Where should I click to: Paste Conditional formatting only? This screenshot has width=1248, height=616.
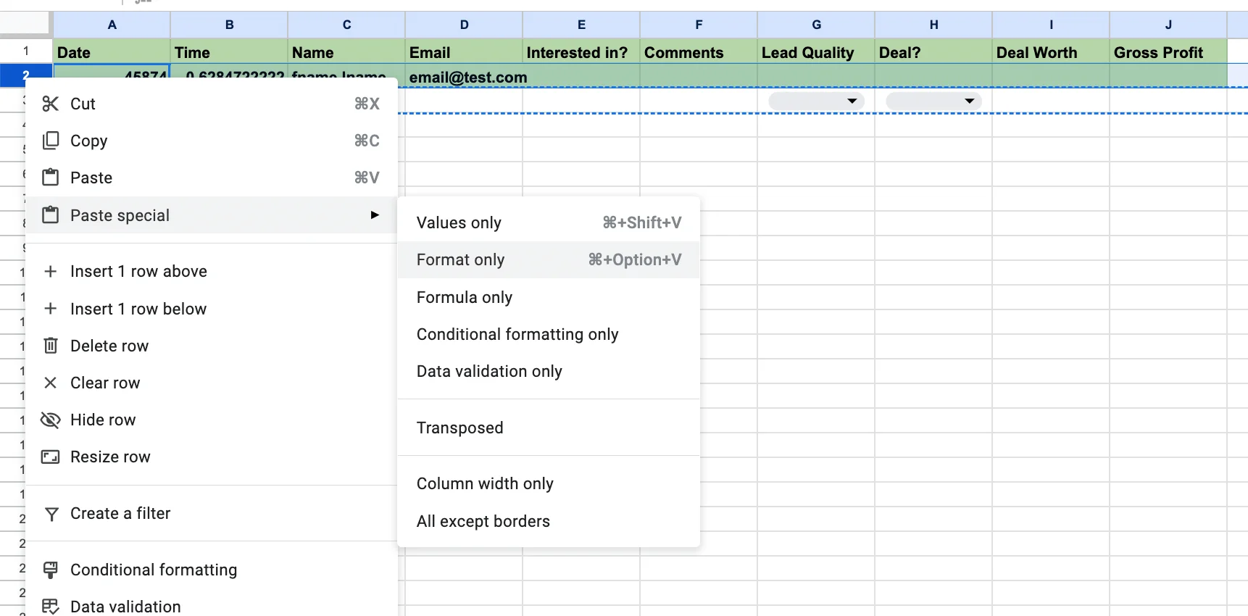tap(549, 334)
